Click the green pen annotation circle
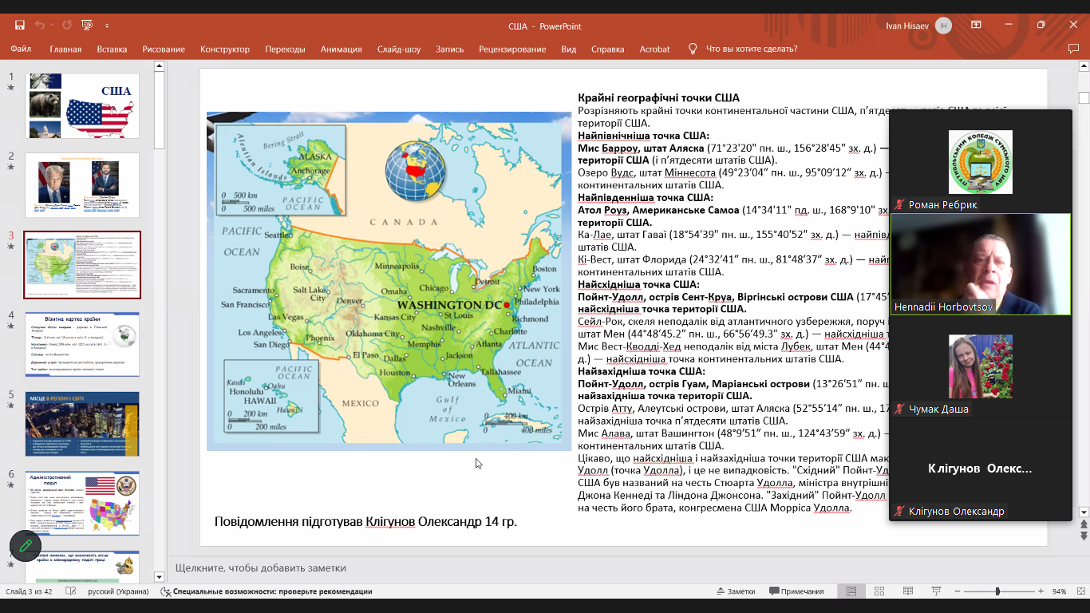This screenshot has width=1090, height=613. (x=26, y=545)
